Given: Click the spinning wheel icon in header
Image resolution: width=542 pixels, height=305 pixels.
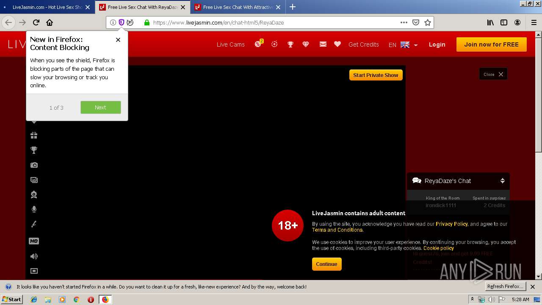Looking at the screenshot, I should point(274,44).
